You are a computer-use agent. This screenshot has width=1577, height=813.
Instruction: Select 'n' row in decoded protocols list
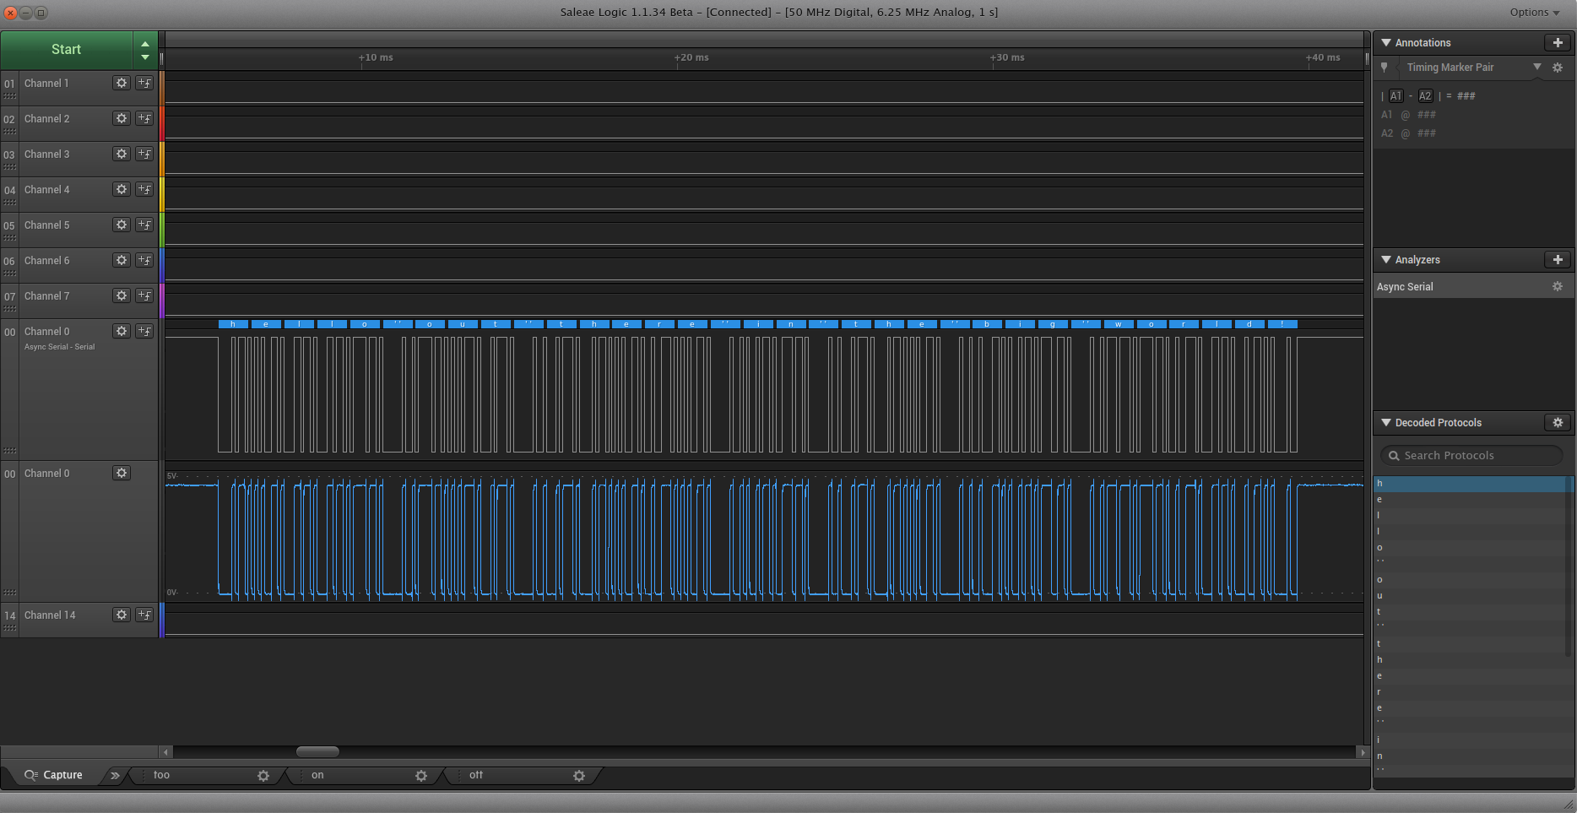click(x=1471, y=756)
